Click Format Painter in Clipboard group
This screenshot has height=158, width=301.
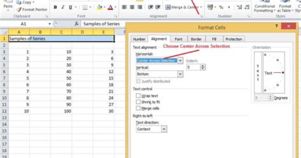(x=32, y=9)
